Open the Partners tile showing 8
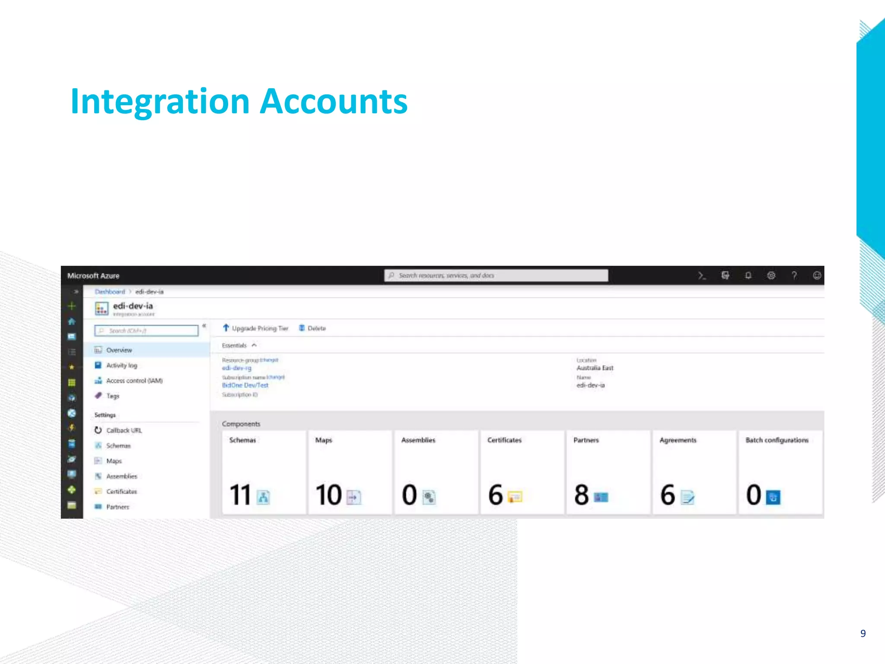885x664 pixels. pyautogui.click(x=608, y=472)
